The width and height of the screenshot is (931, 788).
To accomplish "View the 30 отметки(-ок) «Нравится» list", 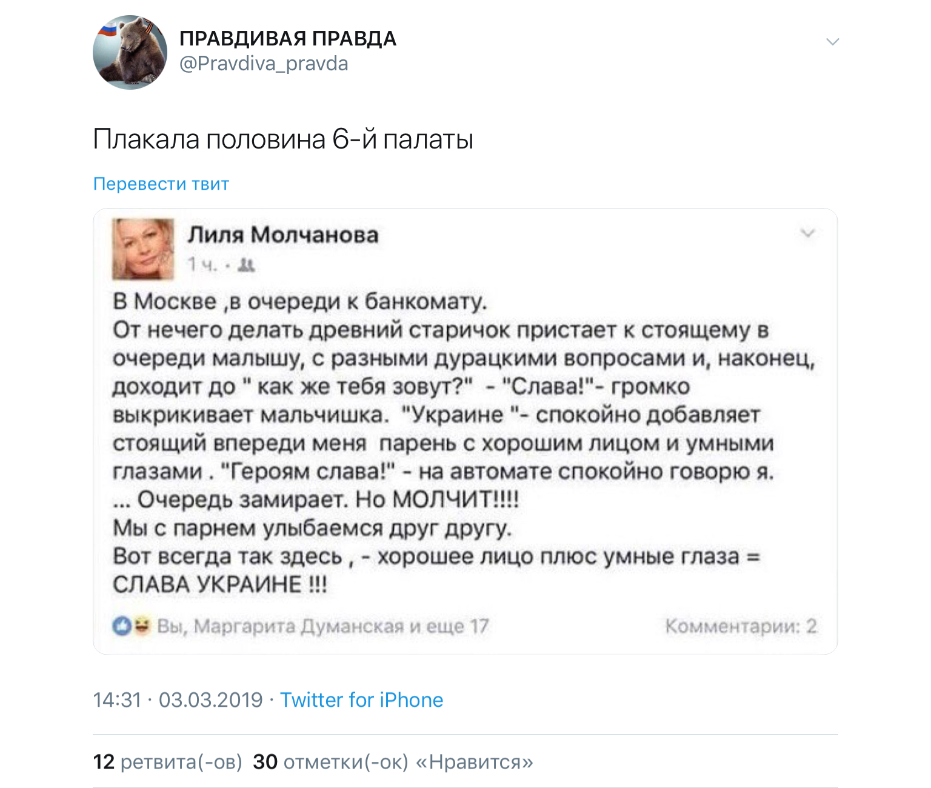I will (x=393, y=762).
